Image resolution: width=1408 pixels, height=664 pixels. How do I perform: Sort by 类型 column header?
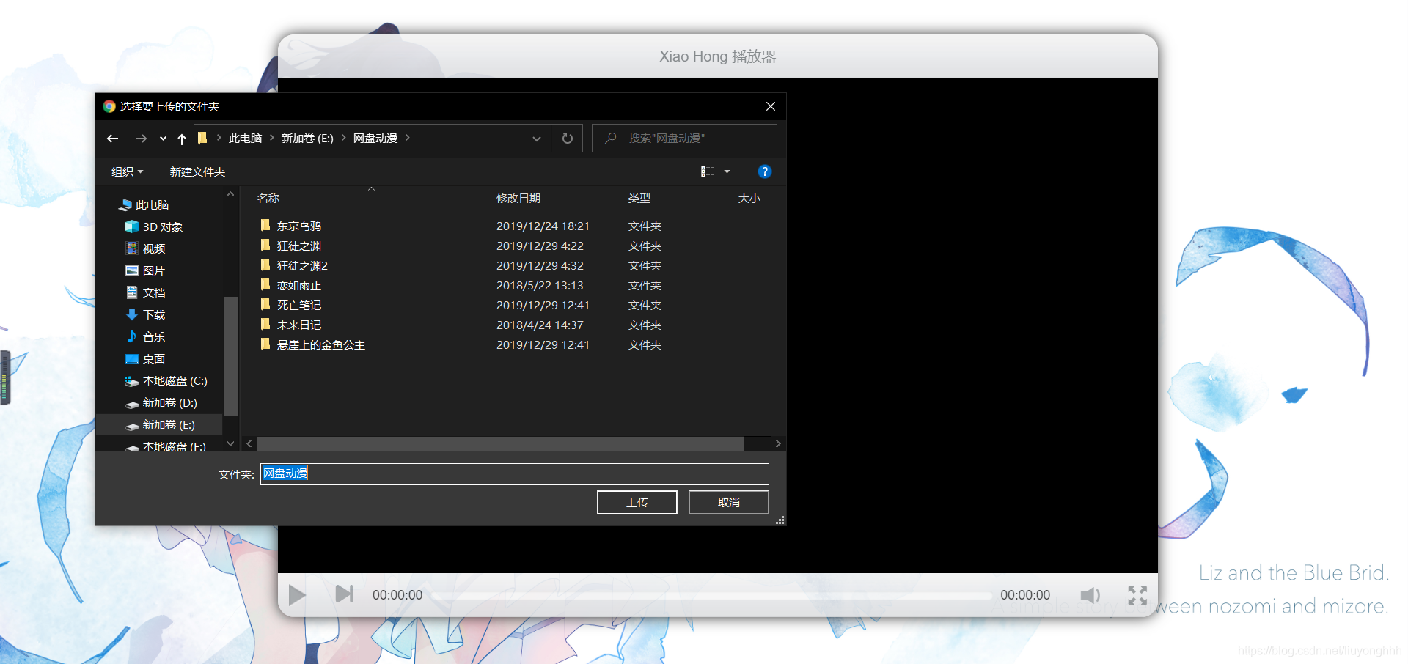tap(639, 199)
